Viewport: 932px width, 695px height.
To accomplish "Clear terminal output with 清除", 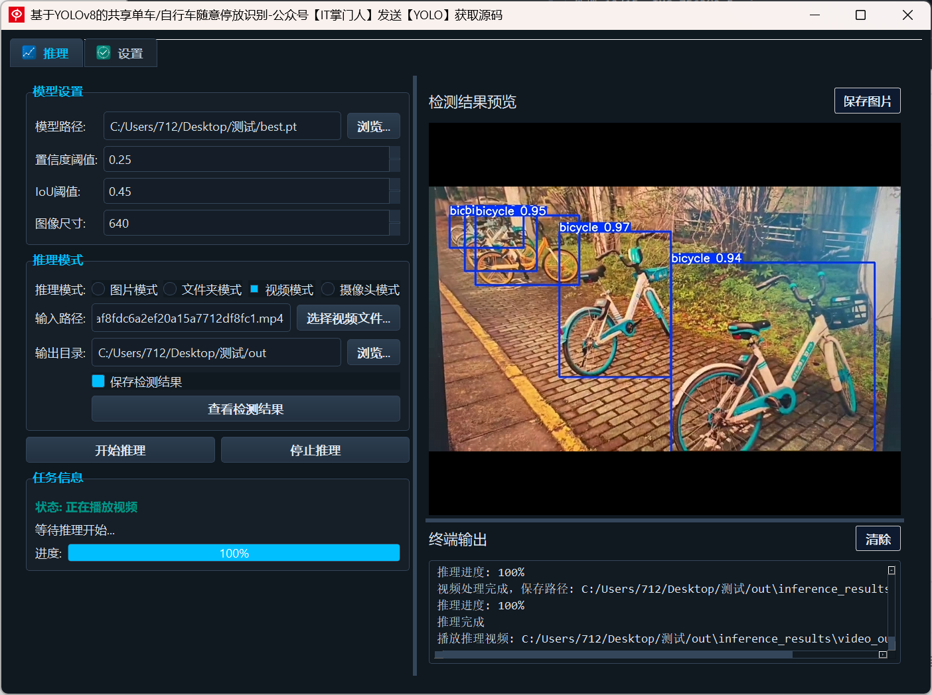I will click(x=878, y=538).
